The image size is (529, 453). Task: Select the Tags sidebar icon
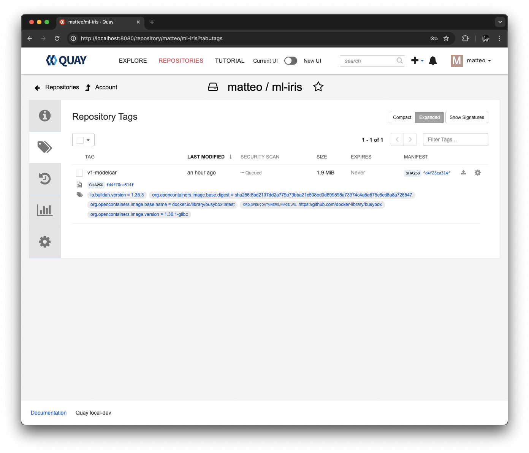pos(45,147)
